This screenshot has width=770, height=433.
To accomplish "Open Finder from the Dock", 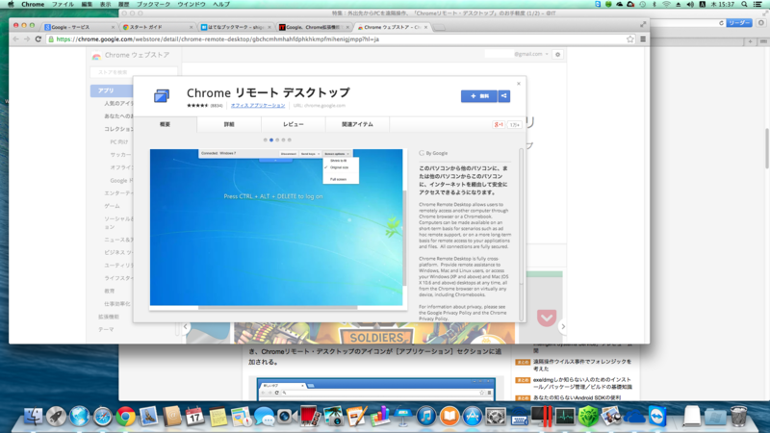I will pyautogui.click(x=33, y=417).
